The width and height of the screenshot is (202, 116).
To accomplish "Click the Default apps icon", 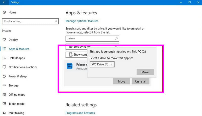I will coord(4,58).
